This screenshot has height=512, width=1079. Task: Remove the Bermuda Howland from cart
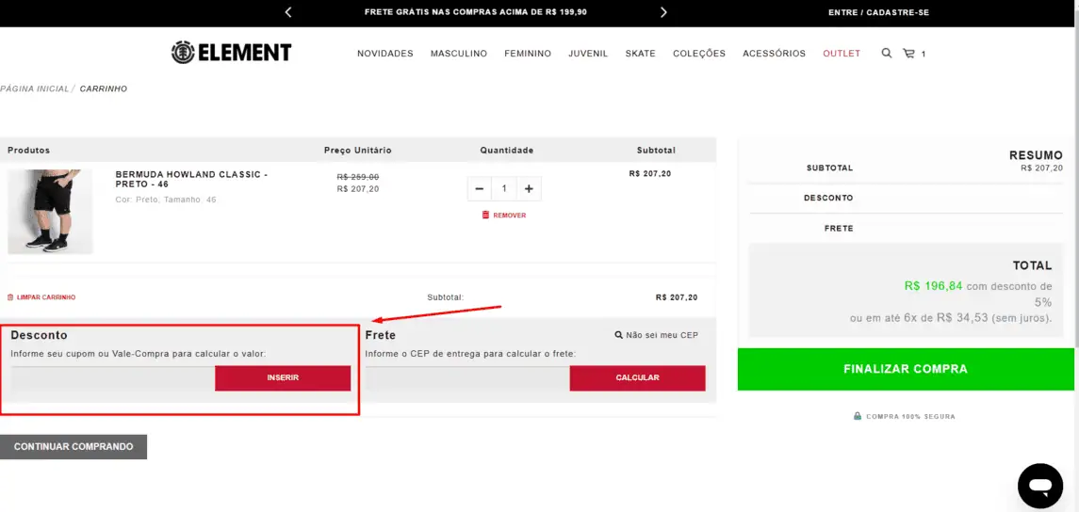point(504,216)
